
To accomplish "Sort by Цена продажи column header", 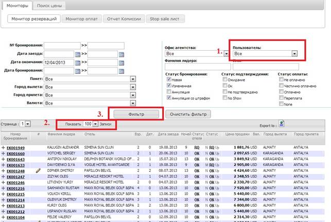I will 237,134.
